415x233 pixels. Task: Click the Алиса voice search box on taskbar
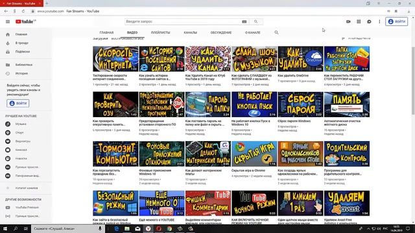click(67, 228)
